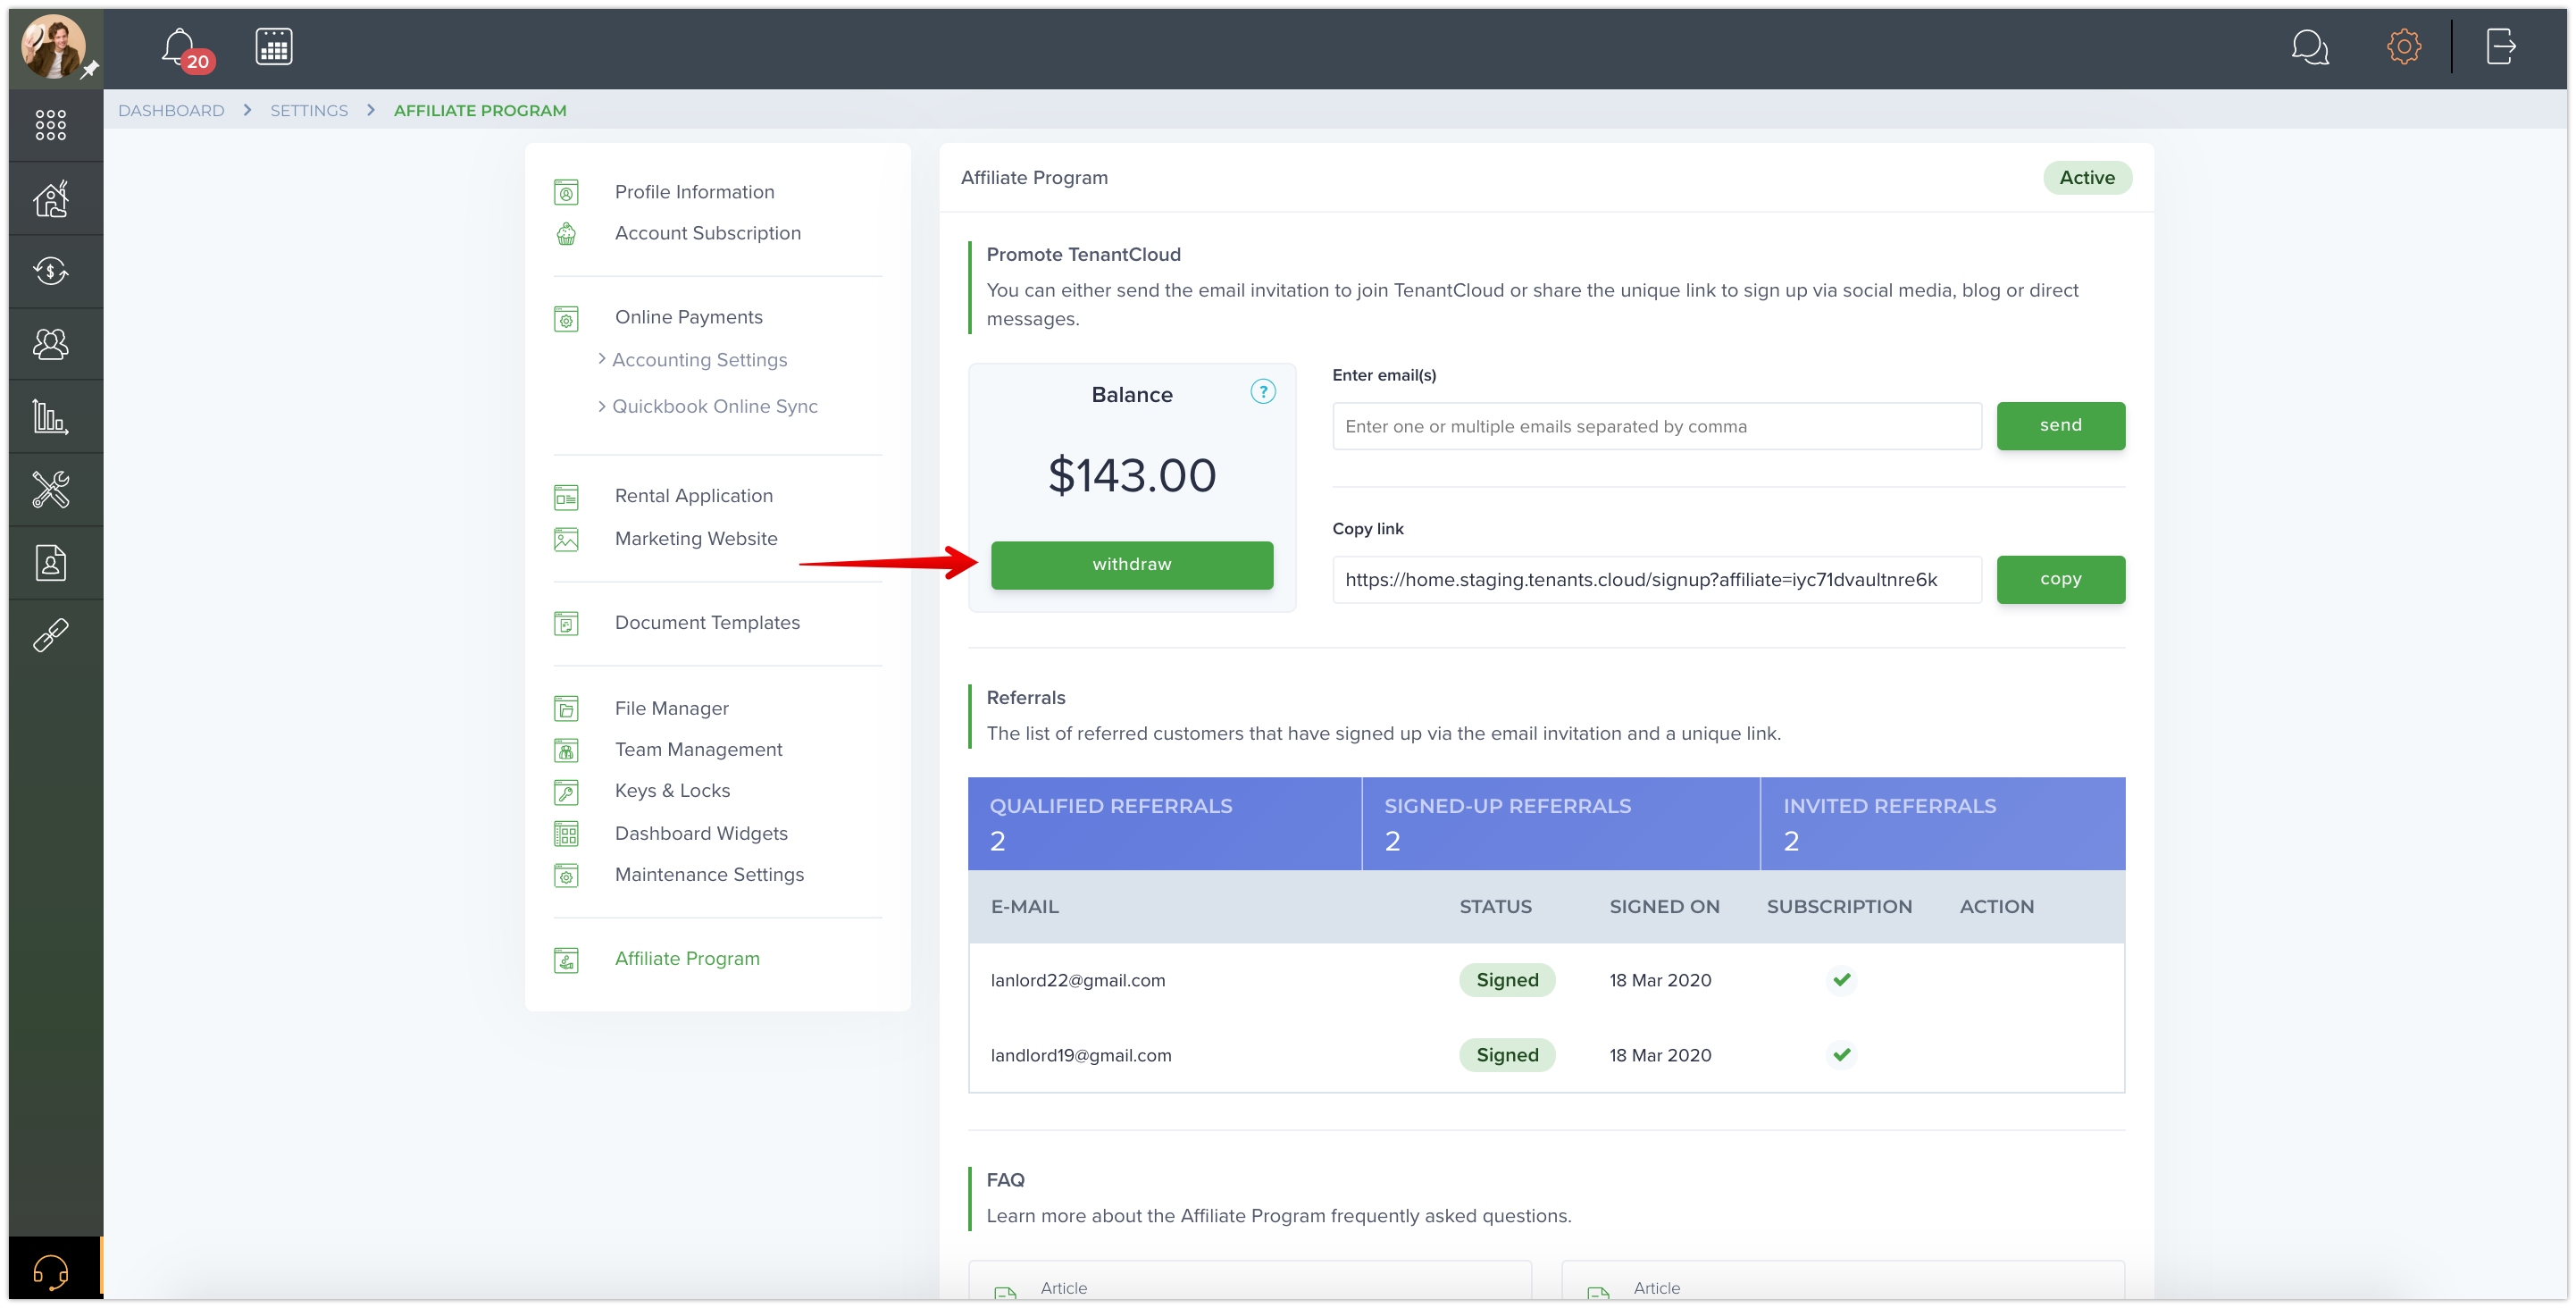Click the user profile avatar
Image resolution: width=2576 pixels, height=1308 pixels.
[53, 47]
